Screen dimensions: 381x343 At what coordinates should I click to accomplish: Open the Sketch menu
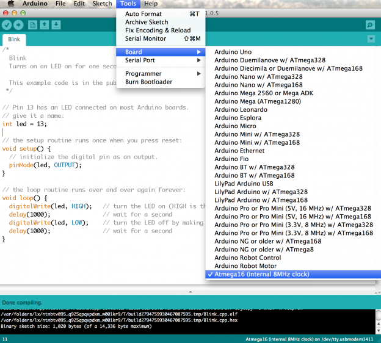pyautogui.click(x=102, y=4)
